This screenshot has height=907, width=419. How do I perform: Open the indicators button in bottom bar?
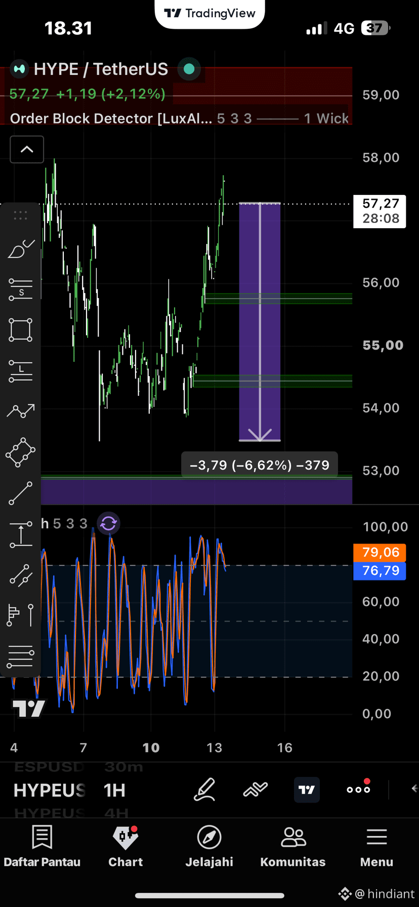[x=256, y=790]
